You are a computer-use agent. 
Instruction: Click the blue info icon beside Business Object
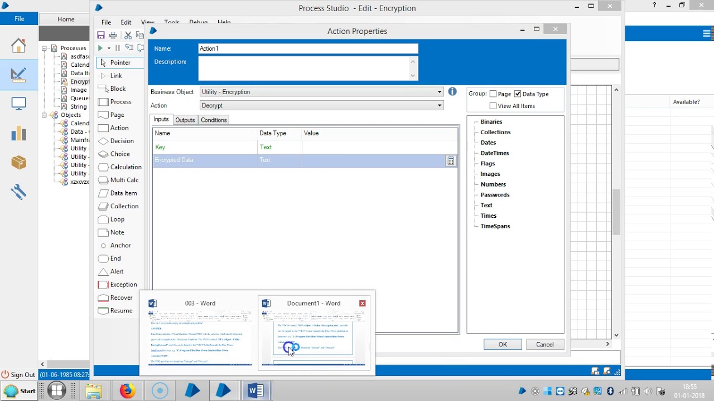[x=452, y=91]
